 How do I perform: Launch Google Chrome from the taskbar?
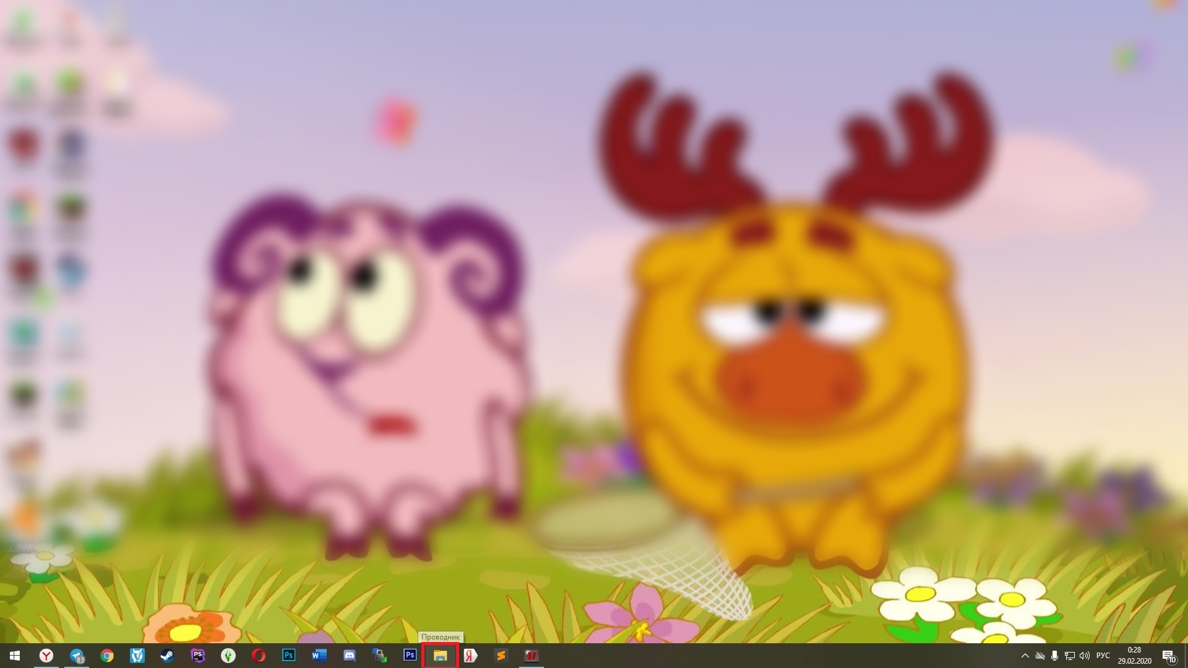(x=107, y=656)
